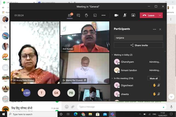Screen dimensions: 176x117
Task: Leave the meeting
Action: 148,15
